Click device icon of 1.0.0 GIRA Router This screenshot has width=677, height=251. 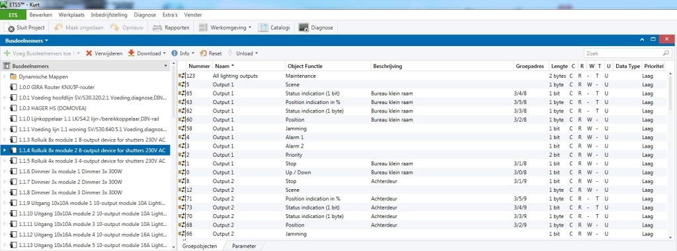pos(13,87)
